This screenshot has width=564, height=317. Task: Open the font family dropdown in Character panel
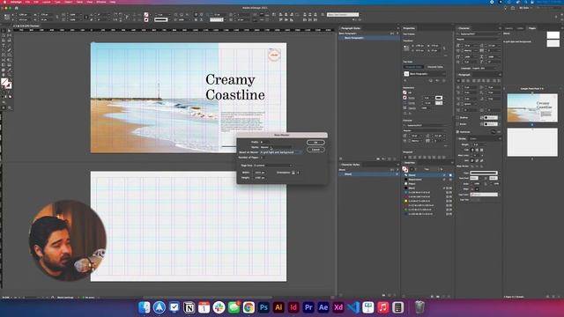coord(479,33)
